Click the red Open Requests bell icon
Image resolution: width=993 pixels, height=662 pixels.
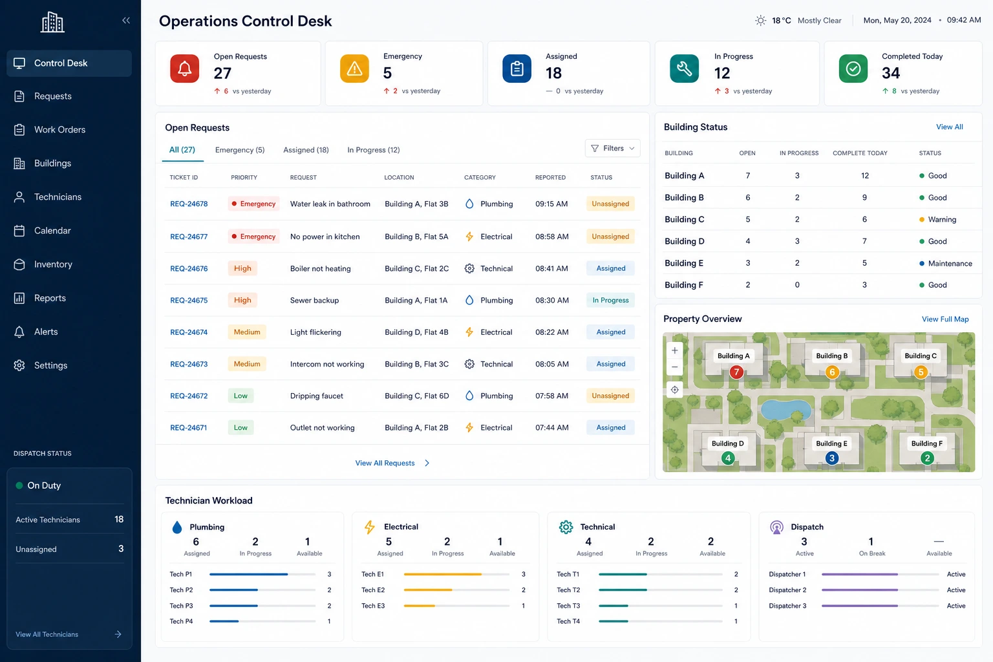tap(184, 69)
